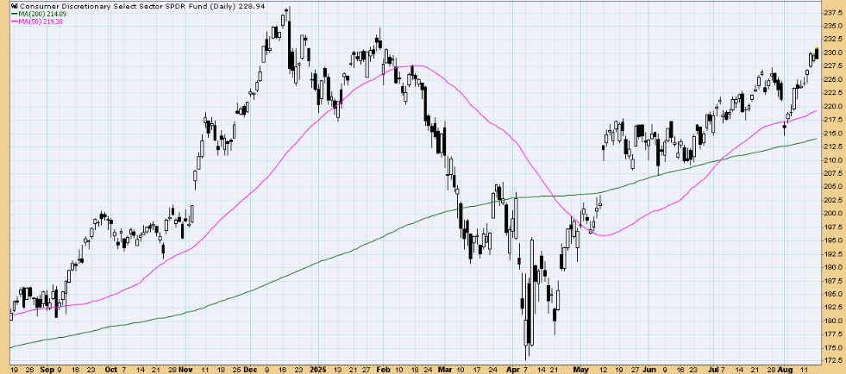Image resolution: width=846 pixels, height=374 pixels.
Task: Click the 182.5 price axis label
Action: 833,308
